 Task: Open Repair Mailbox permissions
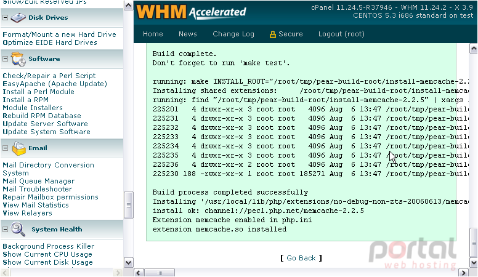(x=51, y=197)
